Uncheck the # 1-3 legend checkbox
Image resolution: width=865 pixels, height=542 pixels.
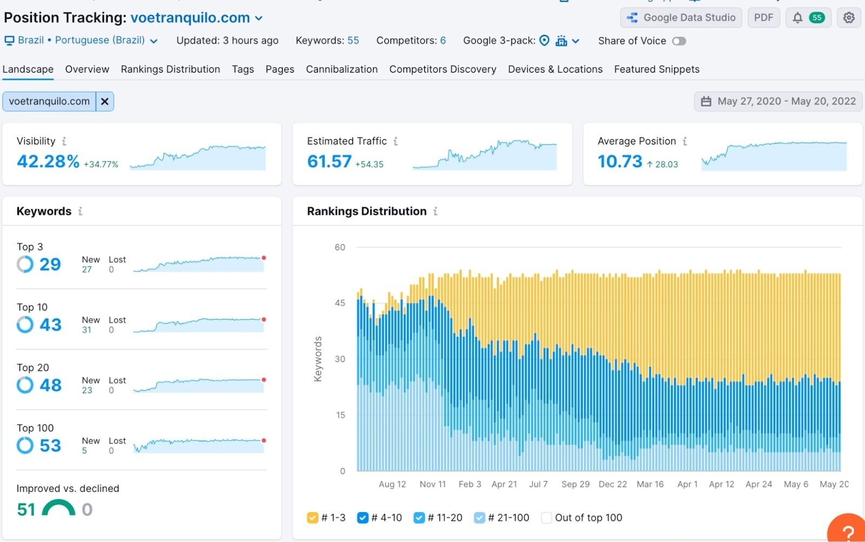312,518
